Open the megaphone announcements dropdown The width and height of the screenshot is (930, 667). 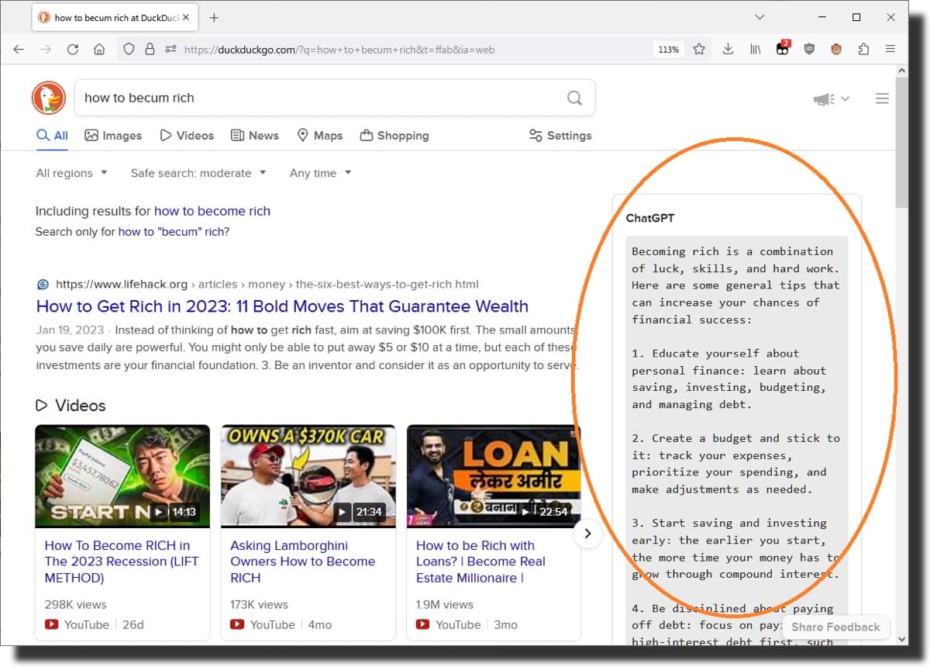(832, 98)
